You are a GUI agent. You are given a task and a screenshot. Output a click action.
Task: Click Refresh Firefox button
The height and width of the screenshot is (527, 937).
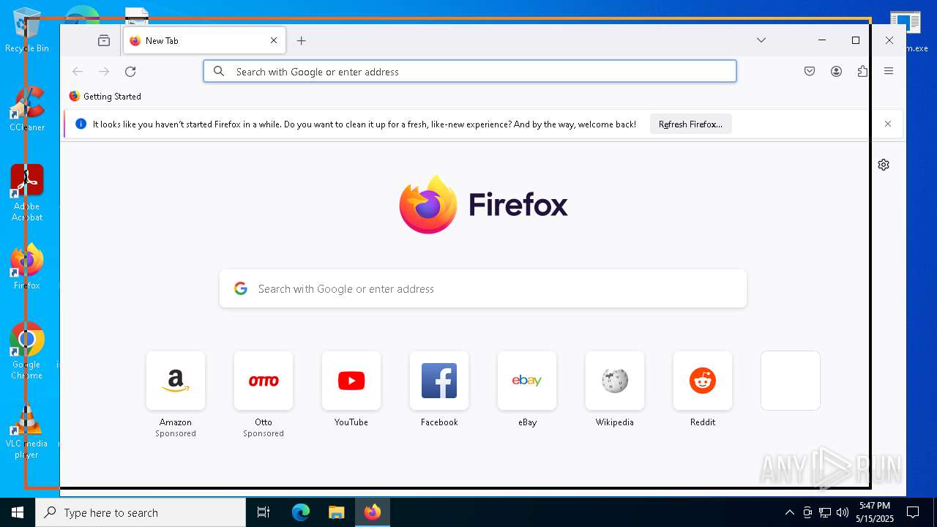click(690, 124)
